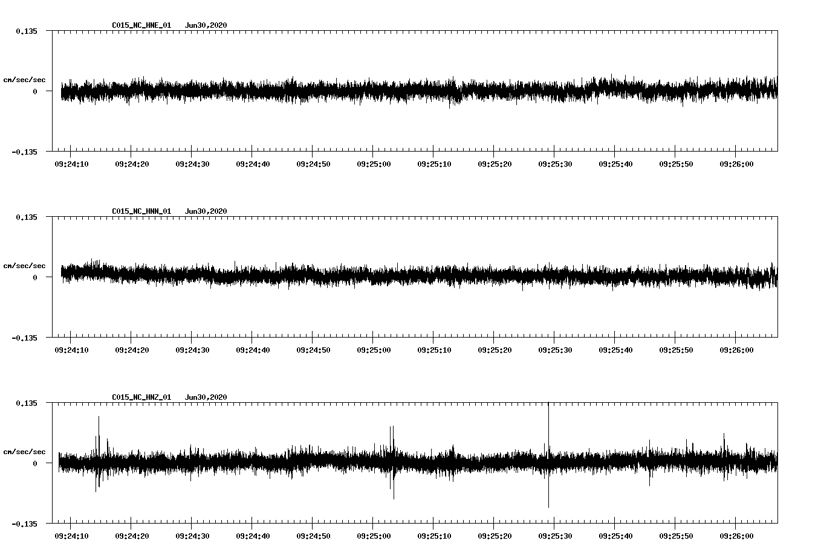Click the cm/sec/sec unit label on HNE plot
The image size is (821, 558).
click(24, 80)
